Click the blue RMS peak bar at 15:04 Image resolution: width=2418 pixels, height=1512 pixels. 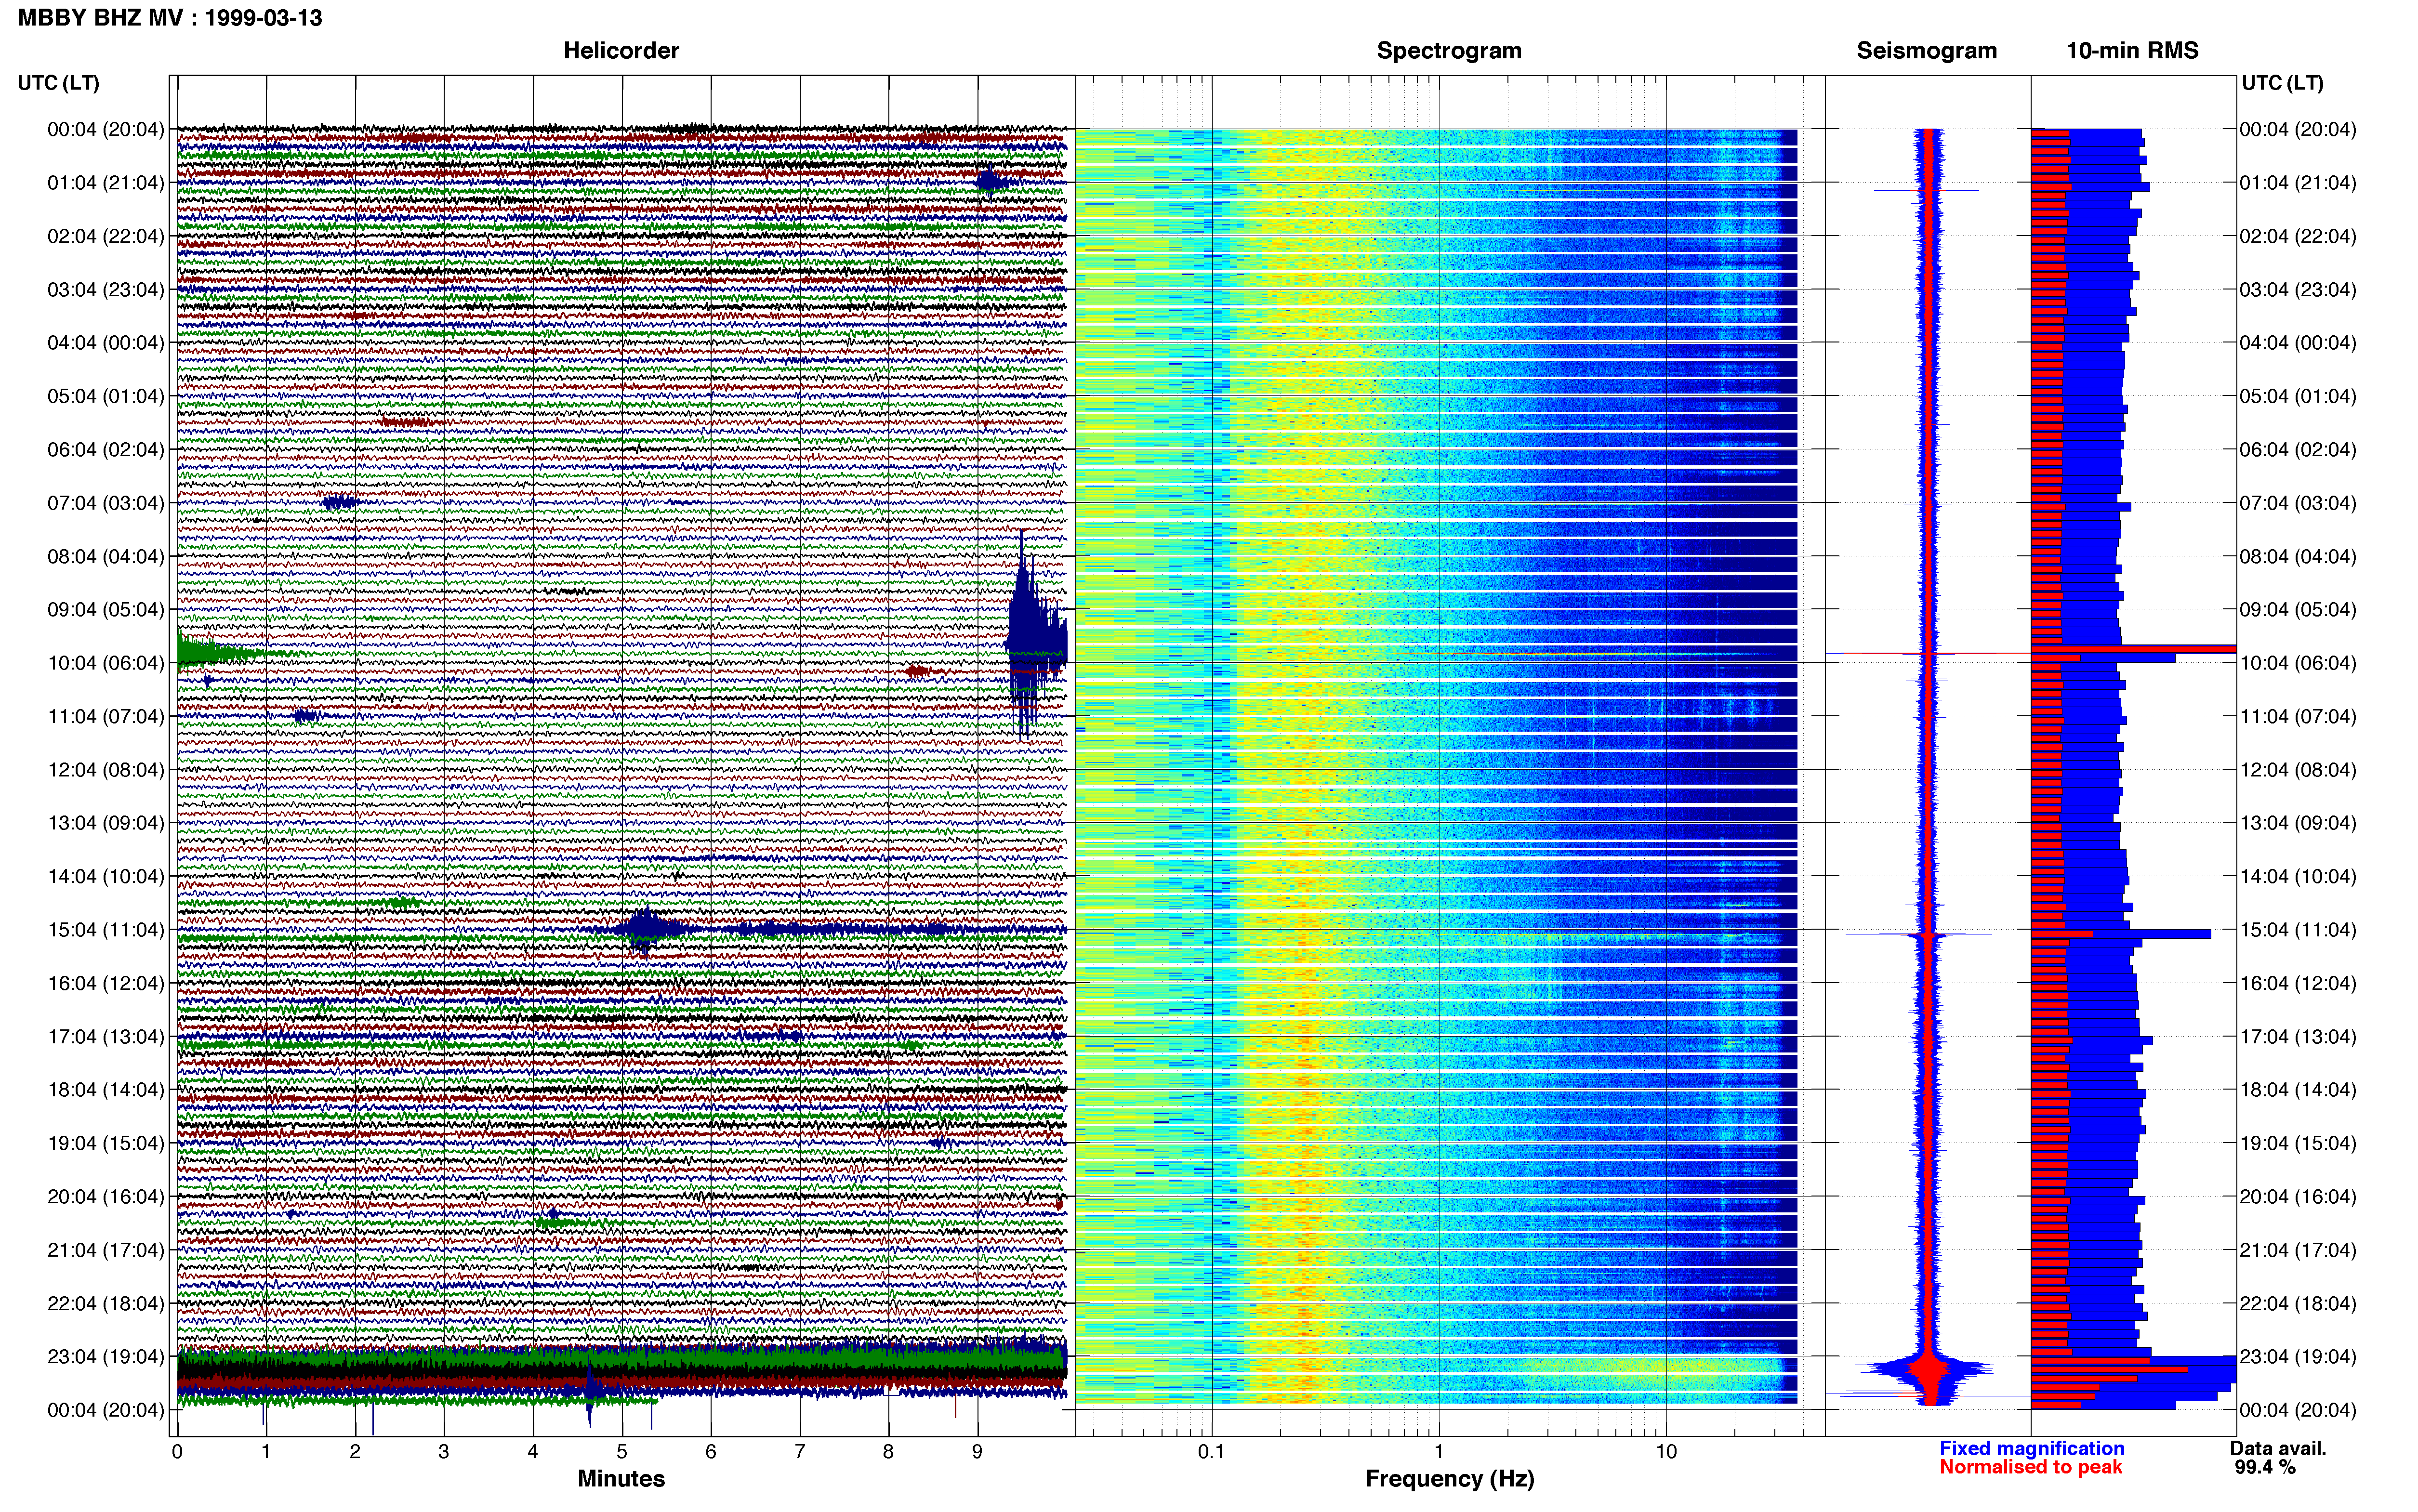2121,934
